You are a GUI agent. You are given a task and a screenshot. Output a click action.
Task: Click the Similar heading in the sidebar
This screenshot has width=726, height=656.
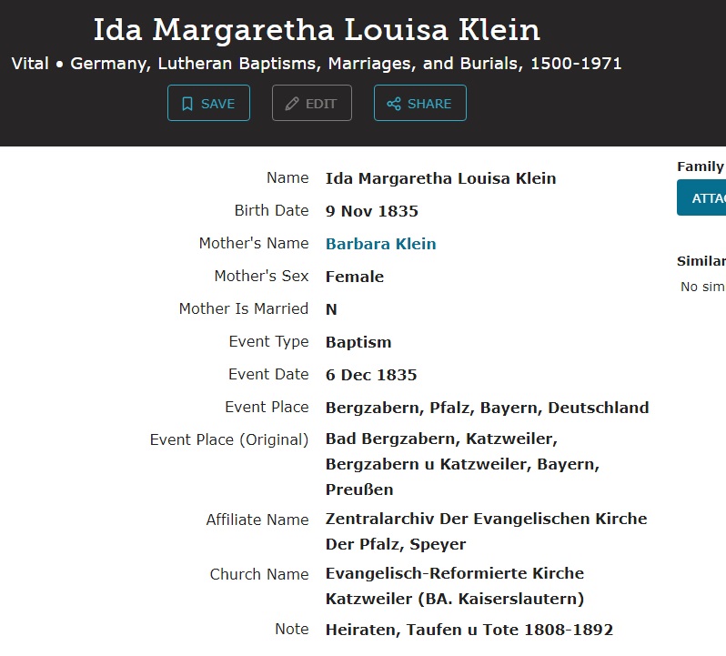click(701, 261)
